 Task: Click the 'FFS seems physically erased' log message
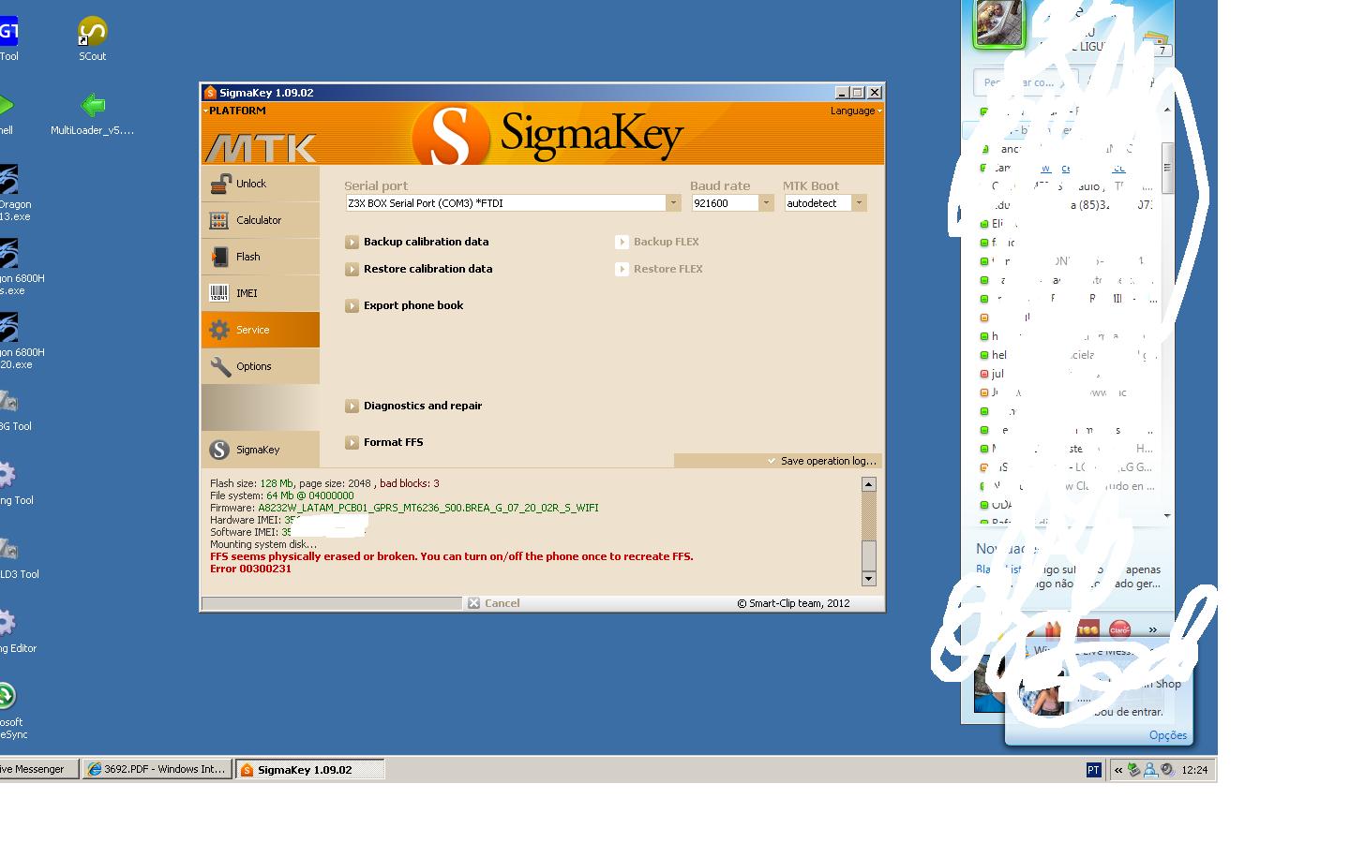[452, 556]
